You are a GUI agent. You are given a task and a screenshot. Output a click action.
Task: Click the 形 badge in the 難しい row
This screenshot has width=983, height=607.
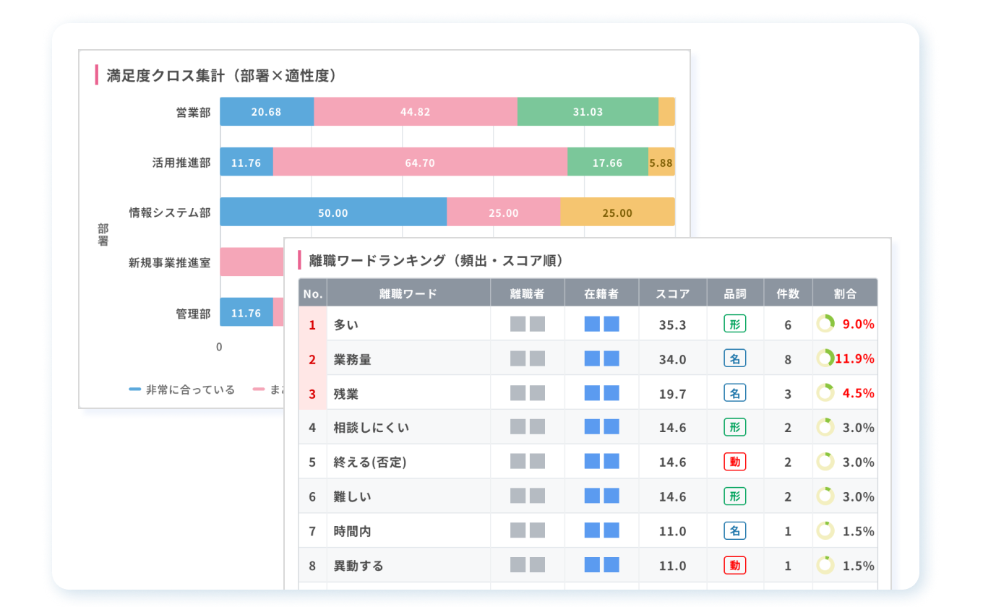click(734, 496)
